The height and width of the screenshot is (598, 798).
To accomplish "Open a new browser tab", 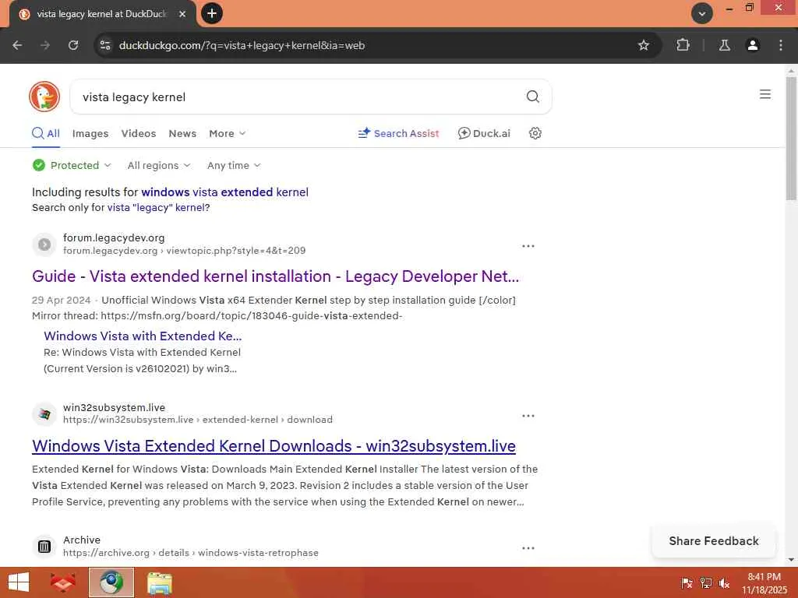I will [x=212, y=13].
